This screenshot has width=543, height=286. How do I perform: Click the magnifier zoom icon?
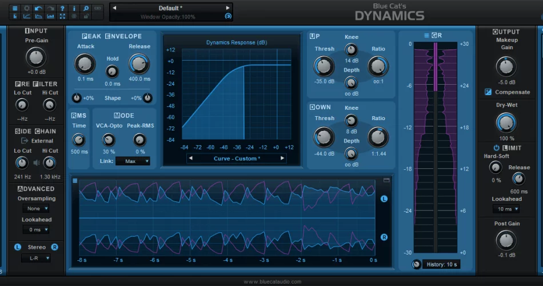point(86,8)
